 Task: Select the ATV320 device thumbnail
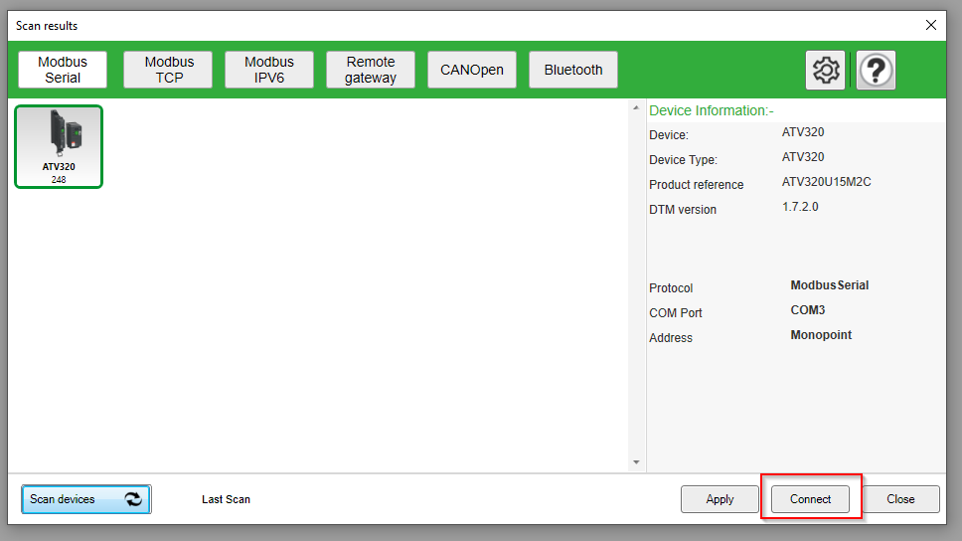(59, 147)
